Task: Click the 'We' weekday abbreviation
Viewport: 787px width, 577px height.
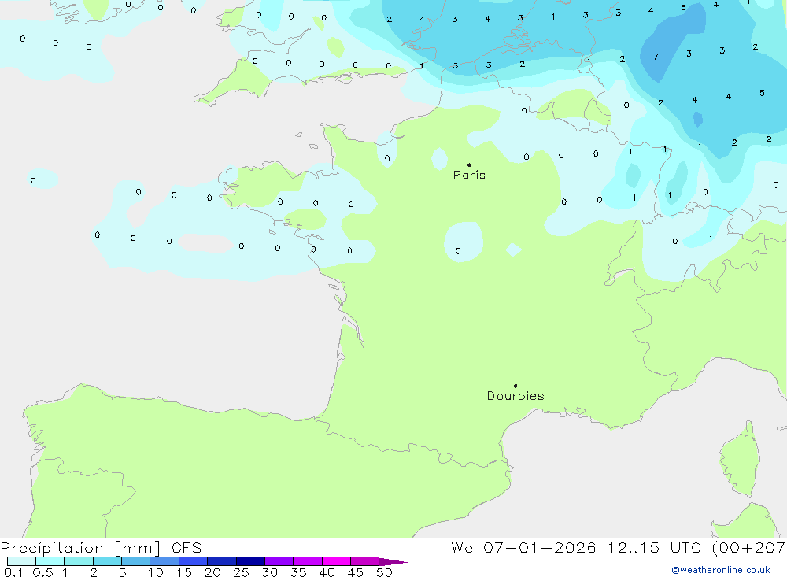Action: tap(462, 547)
